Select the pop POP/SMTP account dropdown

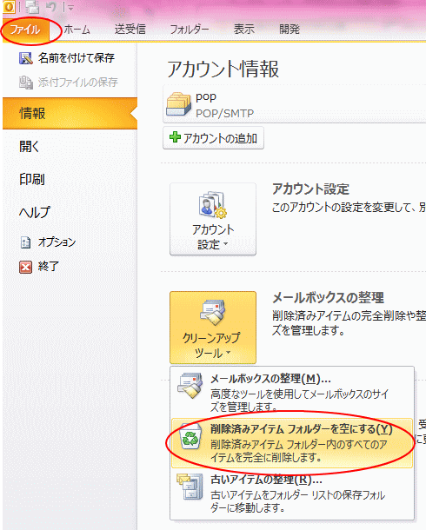(x=295, y=104)
